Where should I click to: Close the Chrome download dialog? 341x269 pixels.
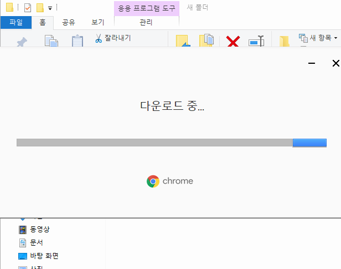336,63
